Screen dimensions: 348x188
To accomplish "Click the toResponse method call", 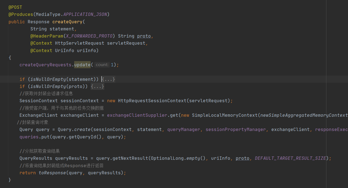I will coord(52,173).
